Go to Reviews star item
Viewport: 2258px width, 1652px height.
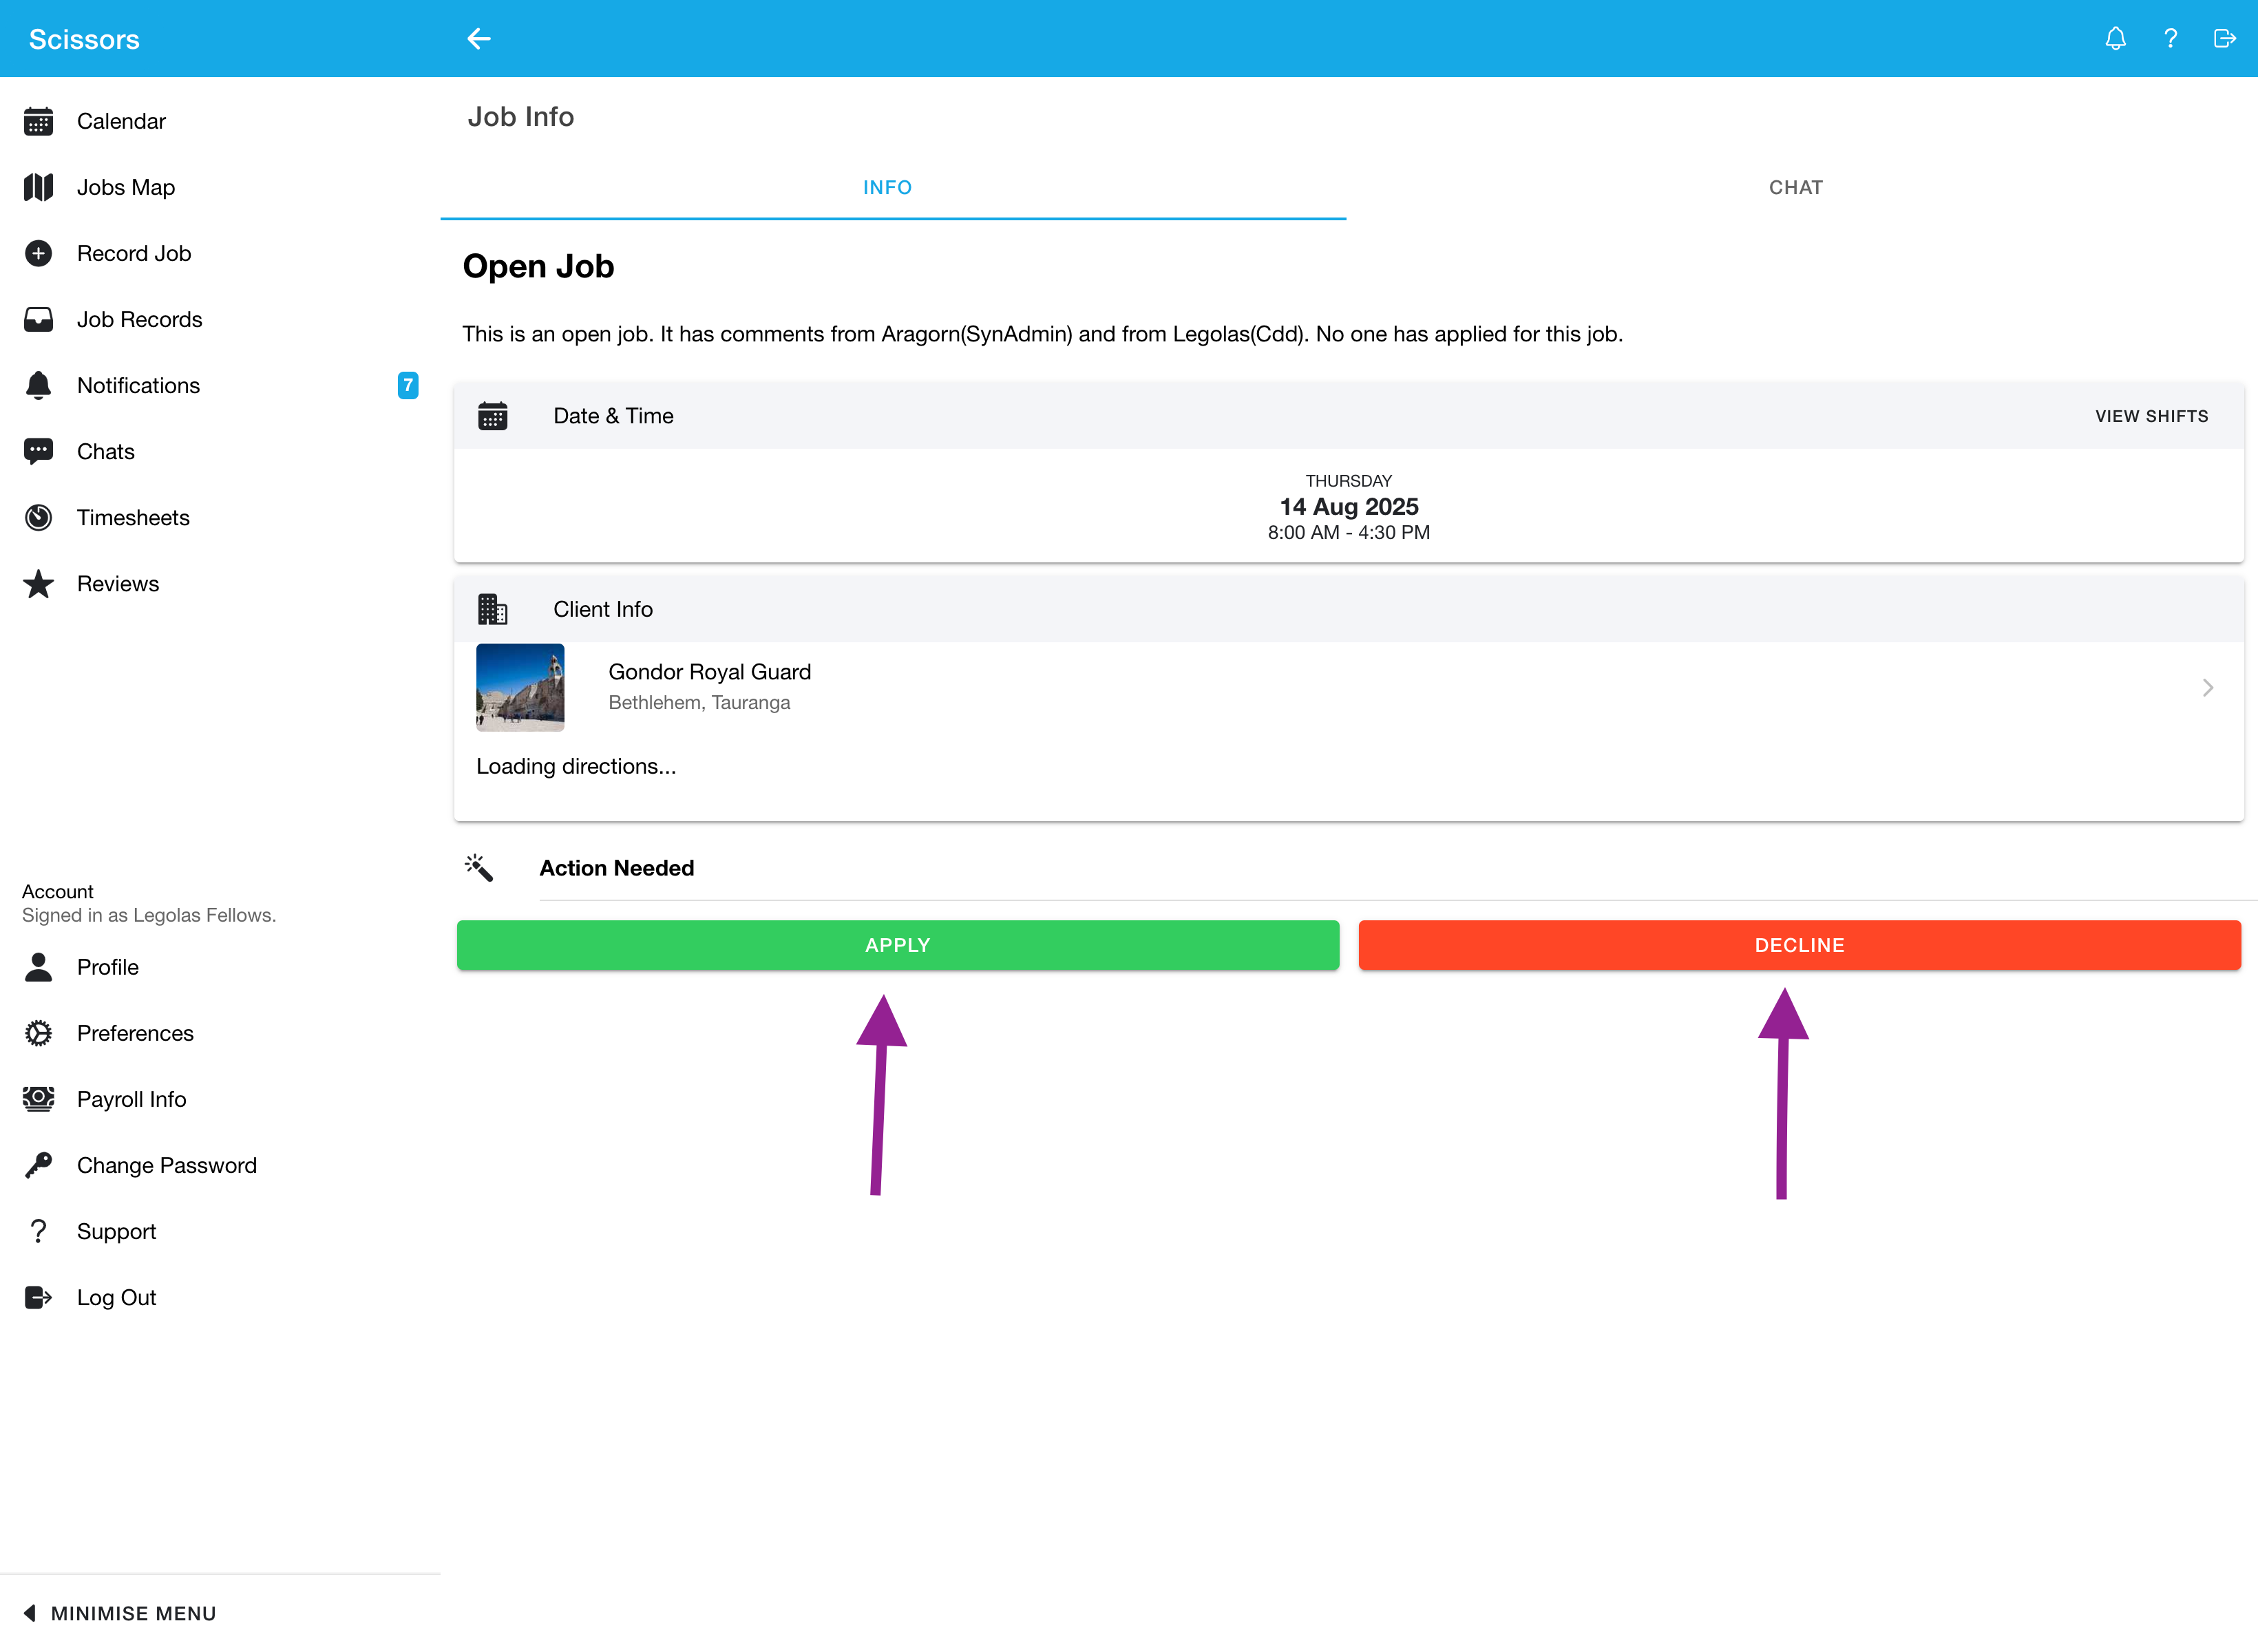coord(117,583)
